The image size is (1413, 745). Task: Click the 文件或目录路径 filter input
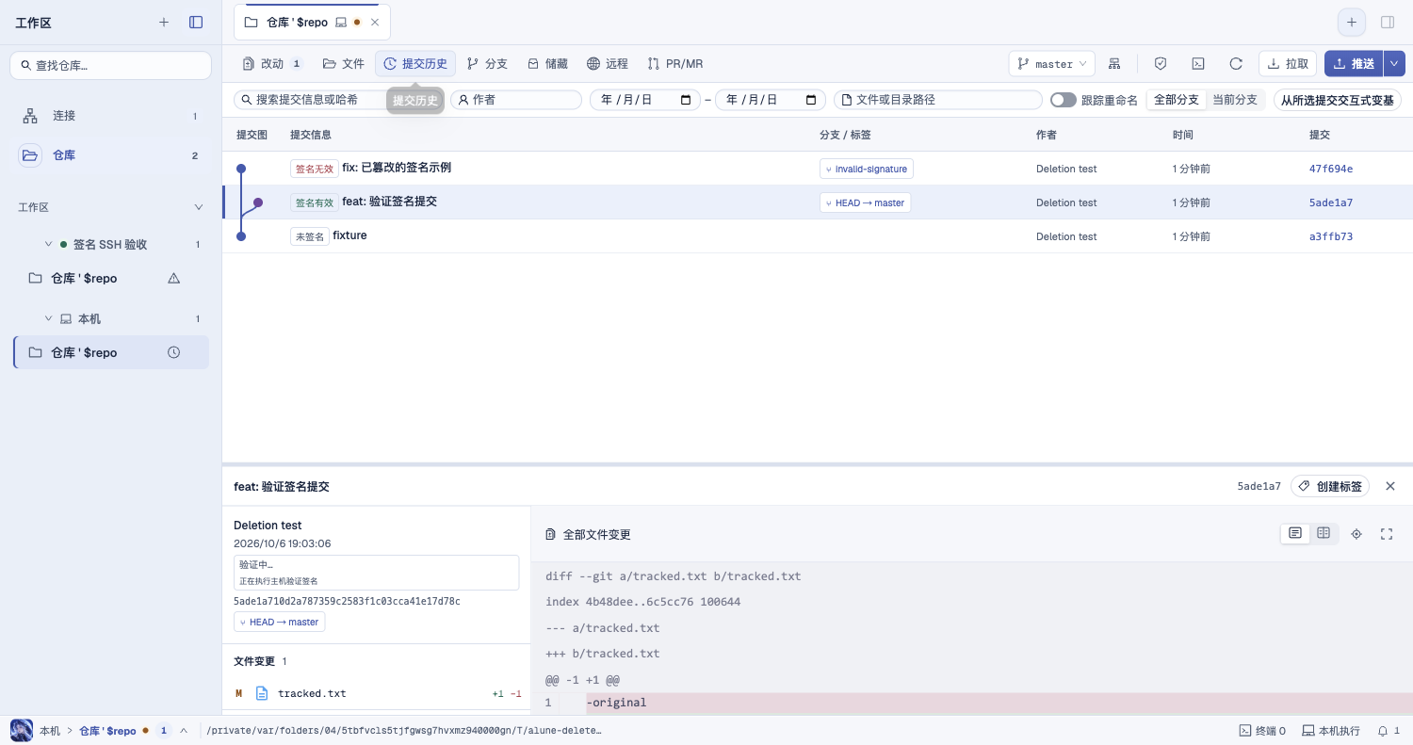938,100
